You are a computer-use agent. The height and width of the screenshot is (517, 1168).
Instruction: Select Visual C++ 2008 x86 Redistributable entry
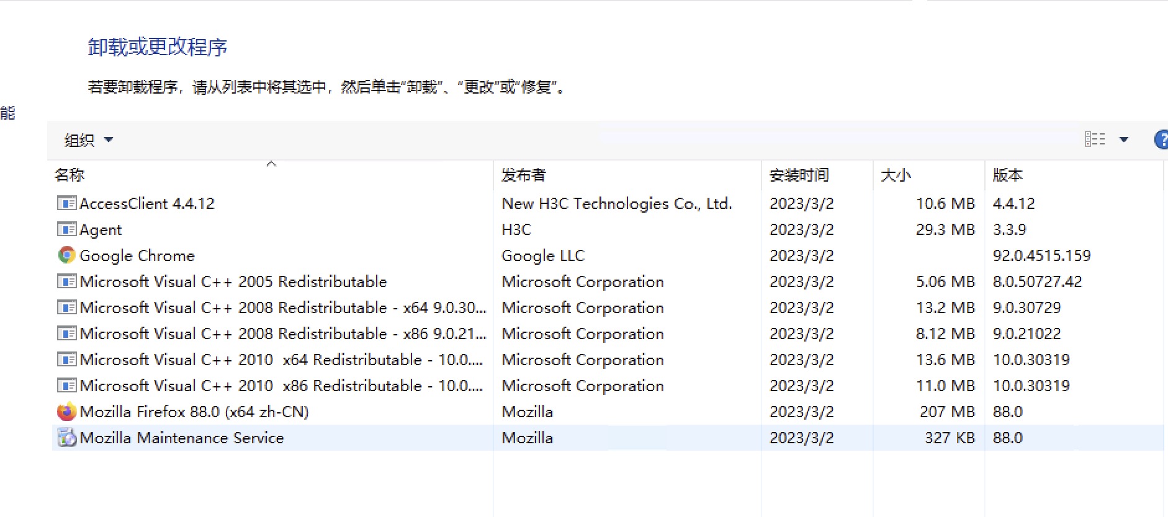point(282,334)
